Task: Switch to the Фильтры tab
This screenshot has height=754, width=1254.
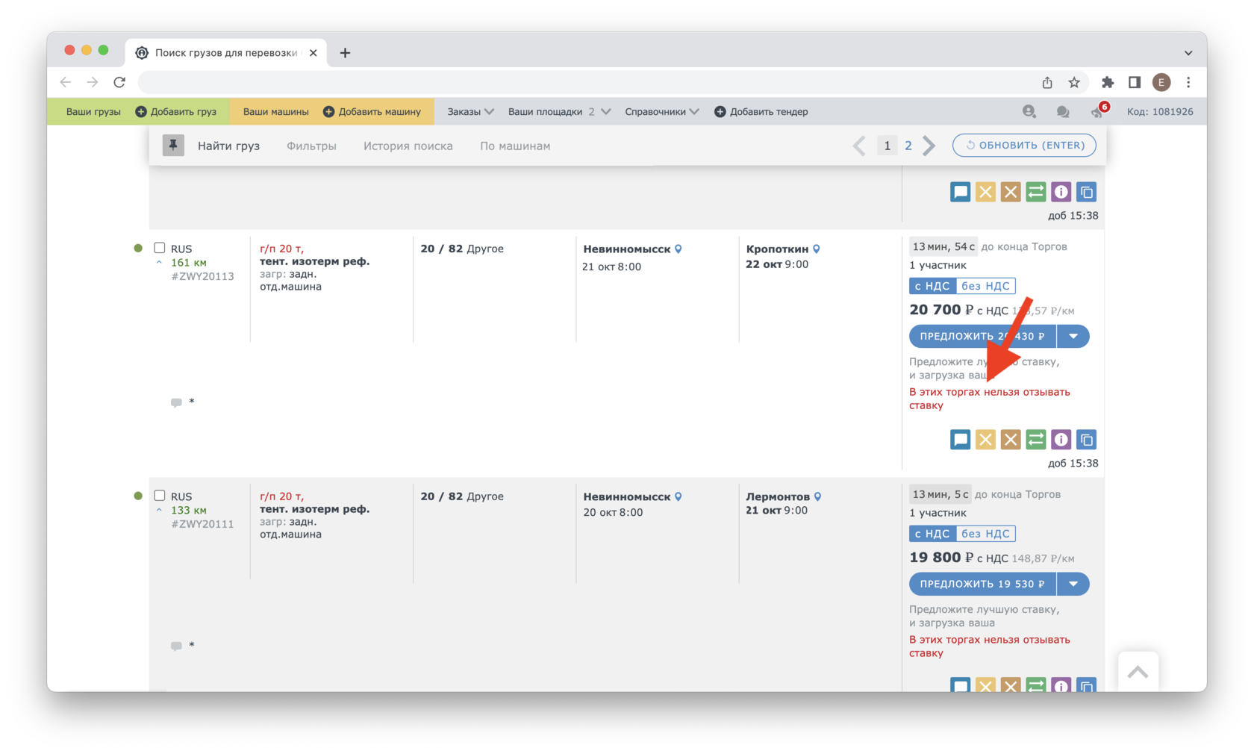Action: pos(311,146)
